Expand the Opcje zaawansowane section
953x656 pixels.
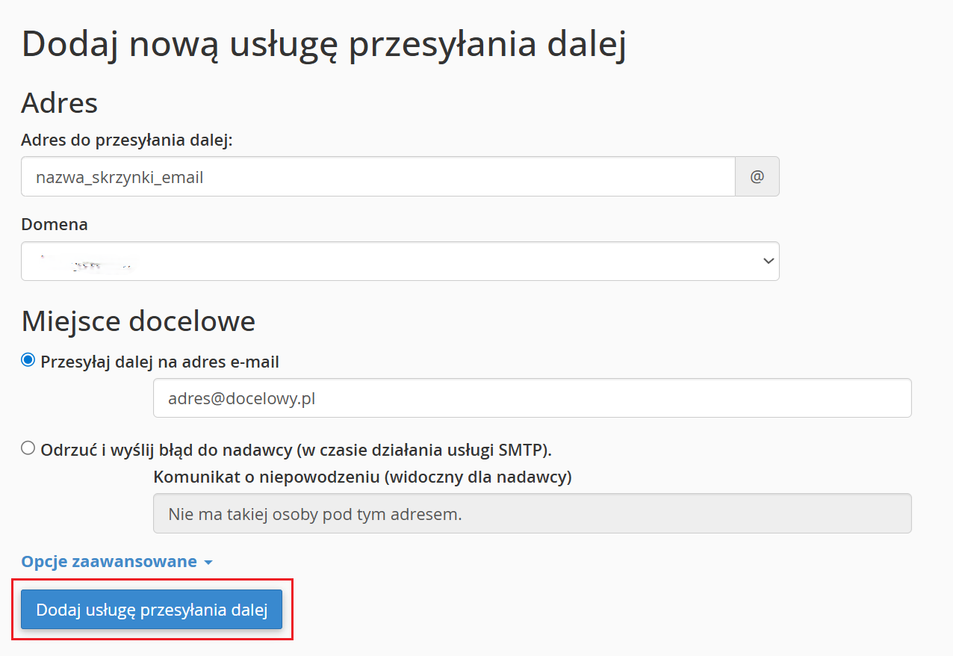(109, 562)
